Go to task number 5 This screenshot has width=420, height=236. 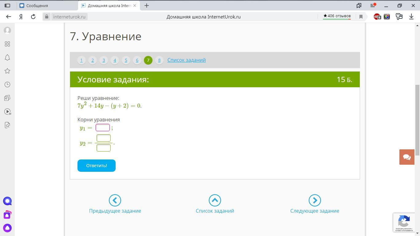126,60
